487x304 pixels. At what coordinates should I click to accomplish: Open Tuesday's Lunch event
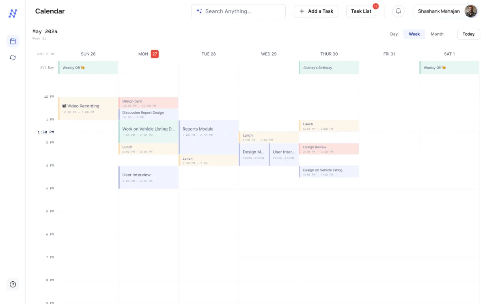click(x=209, y=161)
